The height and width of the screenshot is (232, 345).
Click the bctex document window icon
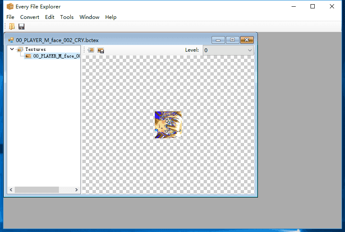pos(11,40)
